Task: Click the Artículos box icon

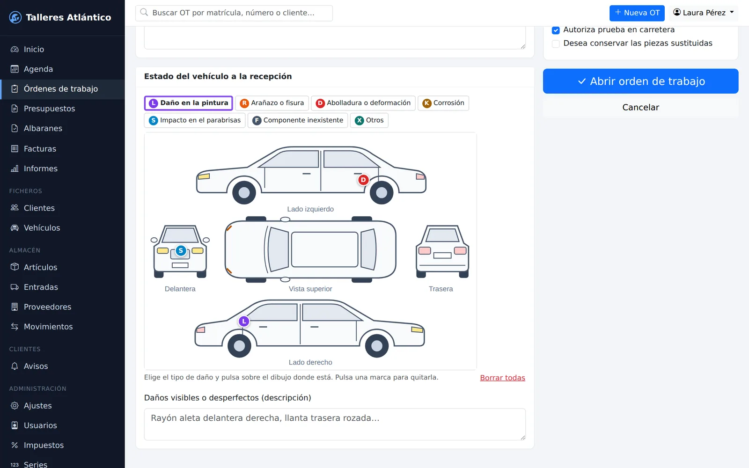Action: point(15,267)
